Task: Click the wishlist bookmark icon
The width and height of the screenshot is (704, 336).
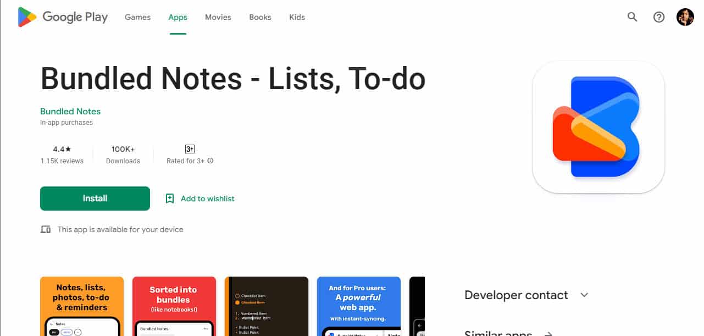Action: 170,199
